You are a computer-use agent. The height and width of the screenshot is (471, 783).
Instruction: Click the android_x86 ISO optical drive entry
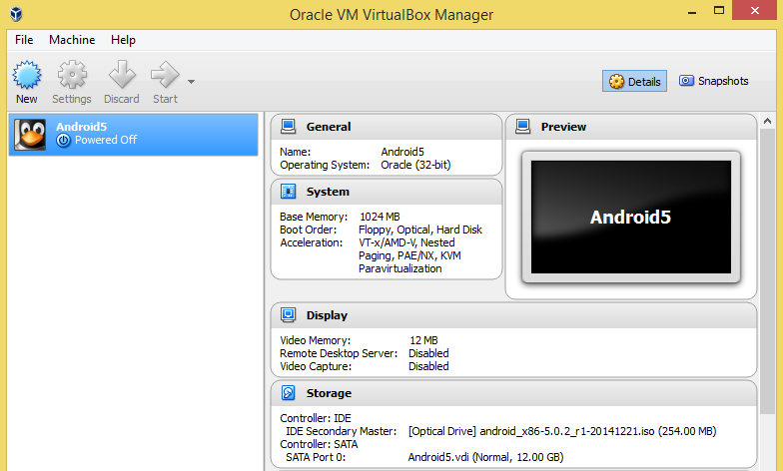562,431
